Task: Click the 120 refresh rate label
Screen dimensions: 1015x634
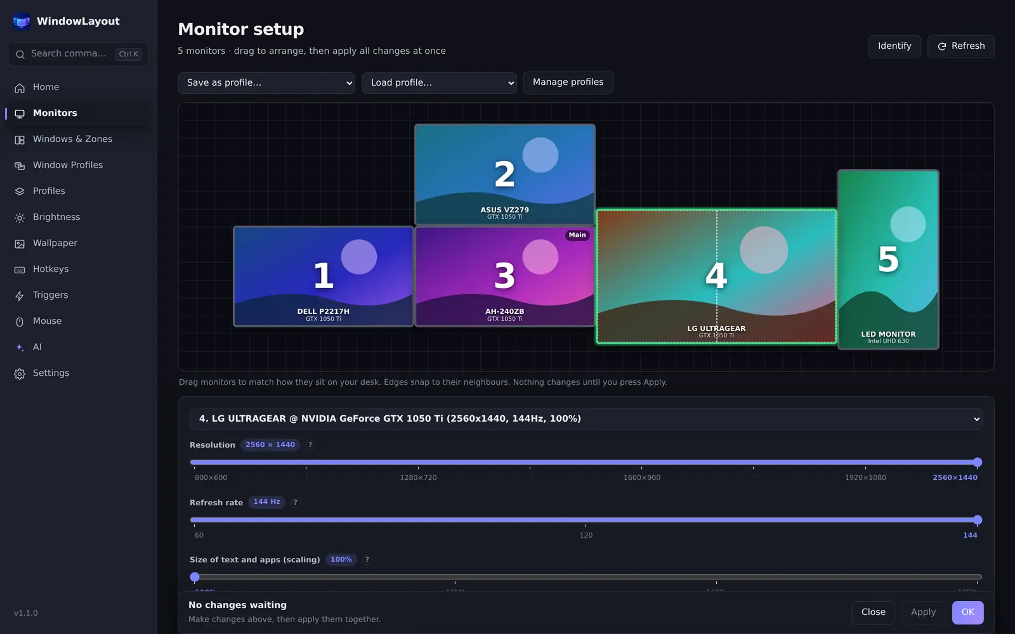Action: pos(586,536)
